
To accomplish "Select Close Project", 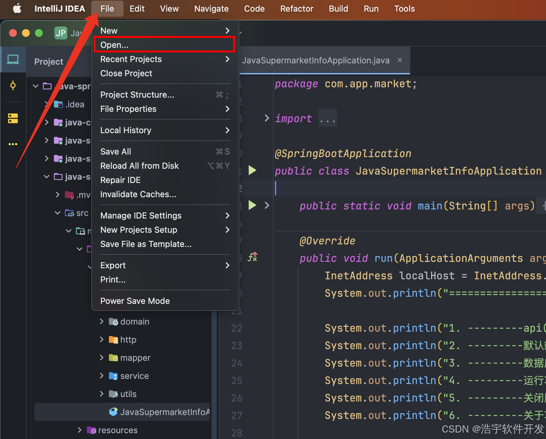I will (x=165, y=73).
